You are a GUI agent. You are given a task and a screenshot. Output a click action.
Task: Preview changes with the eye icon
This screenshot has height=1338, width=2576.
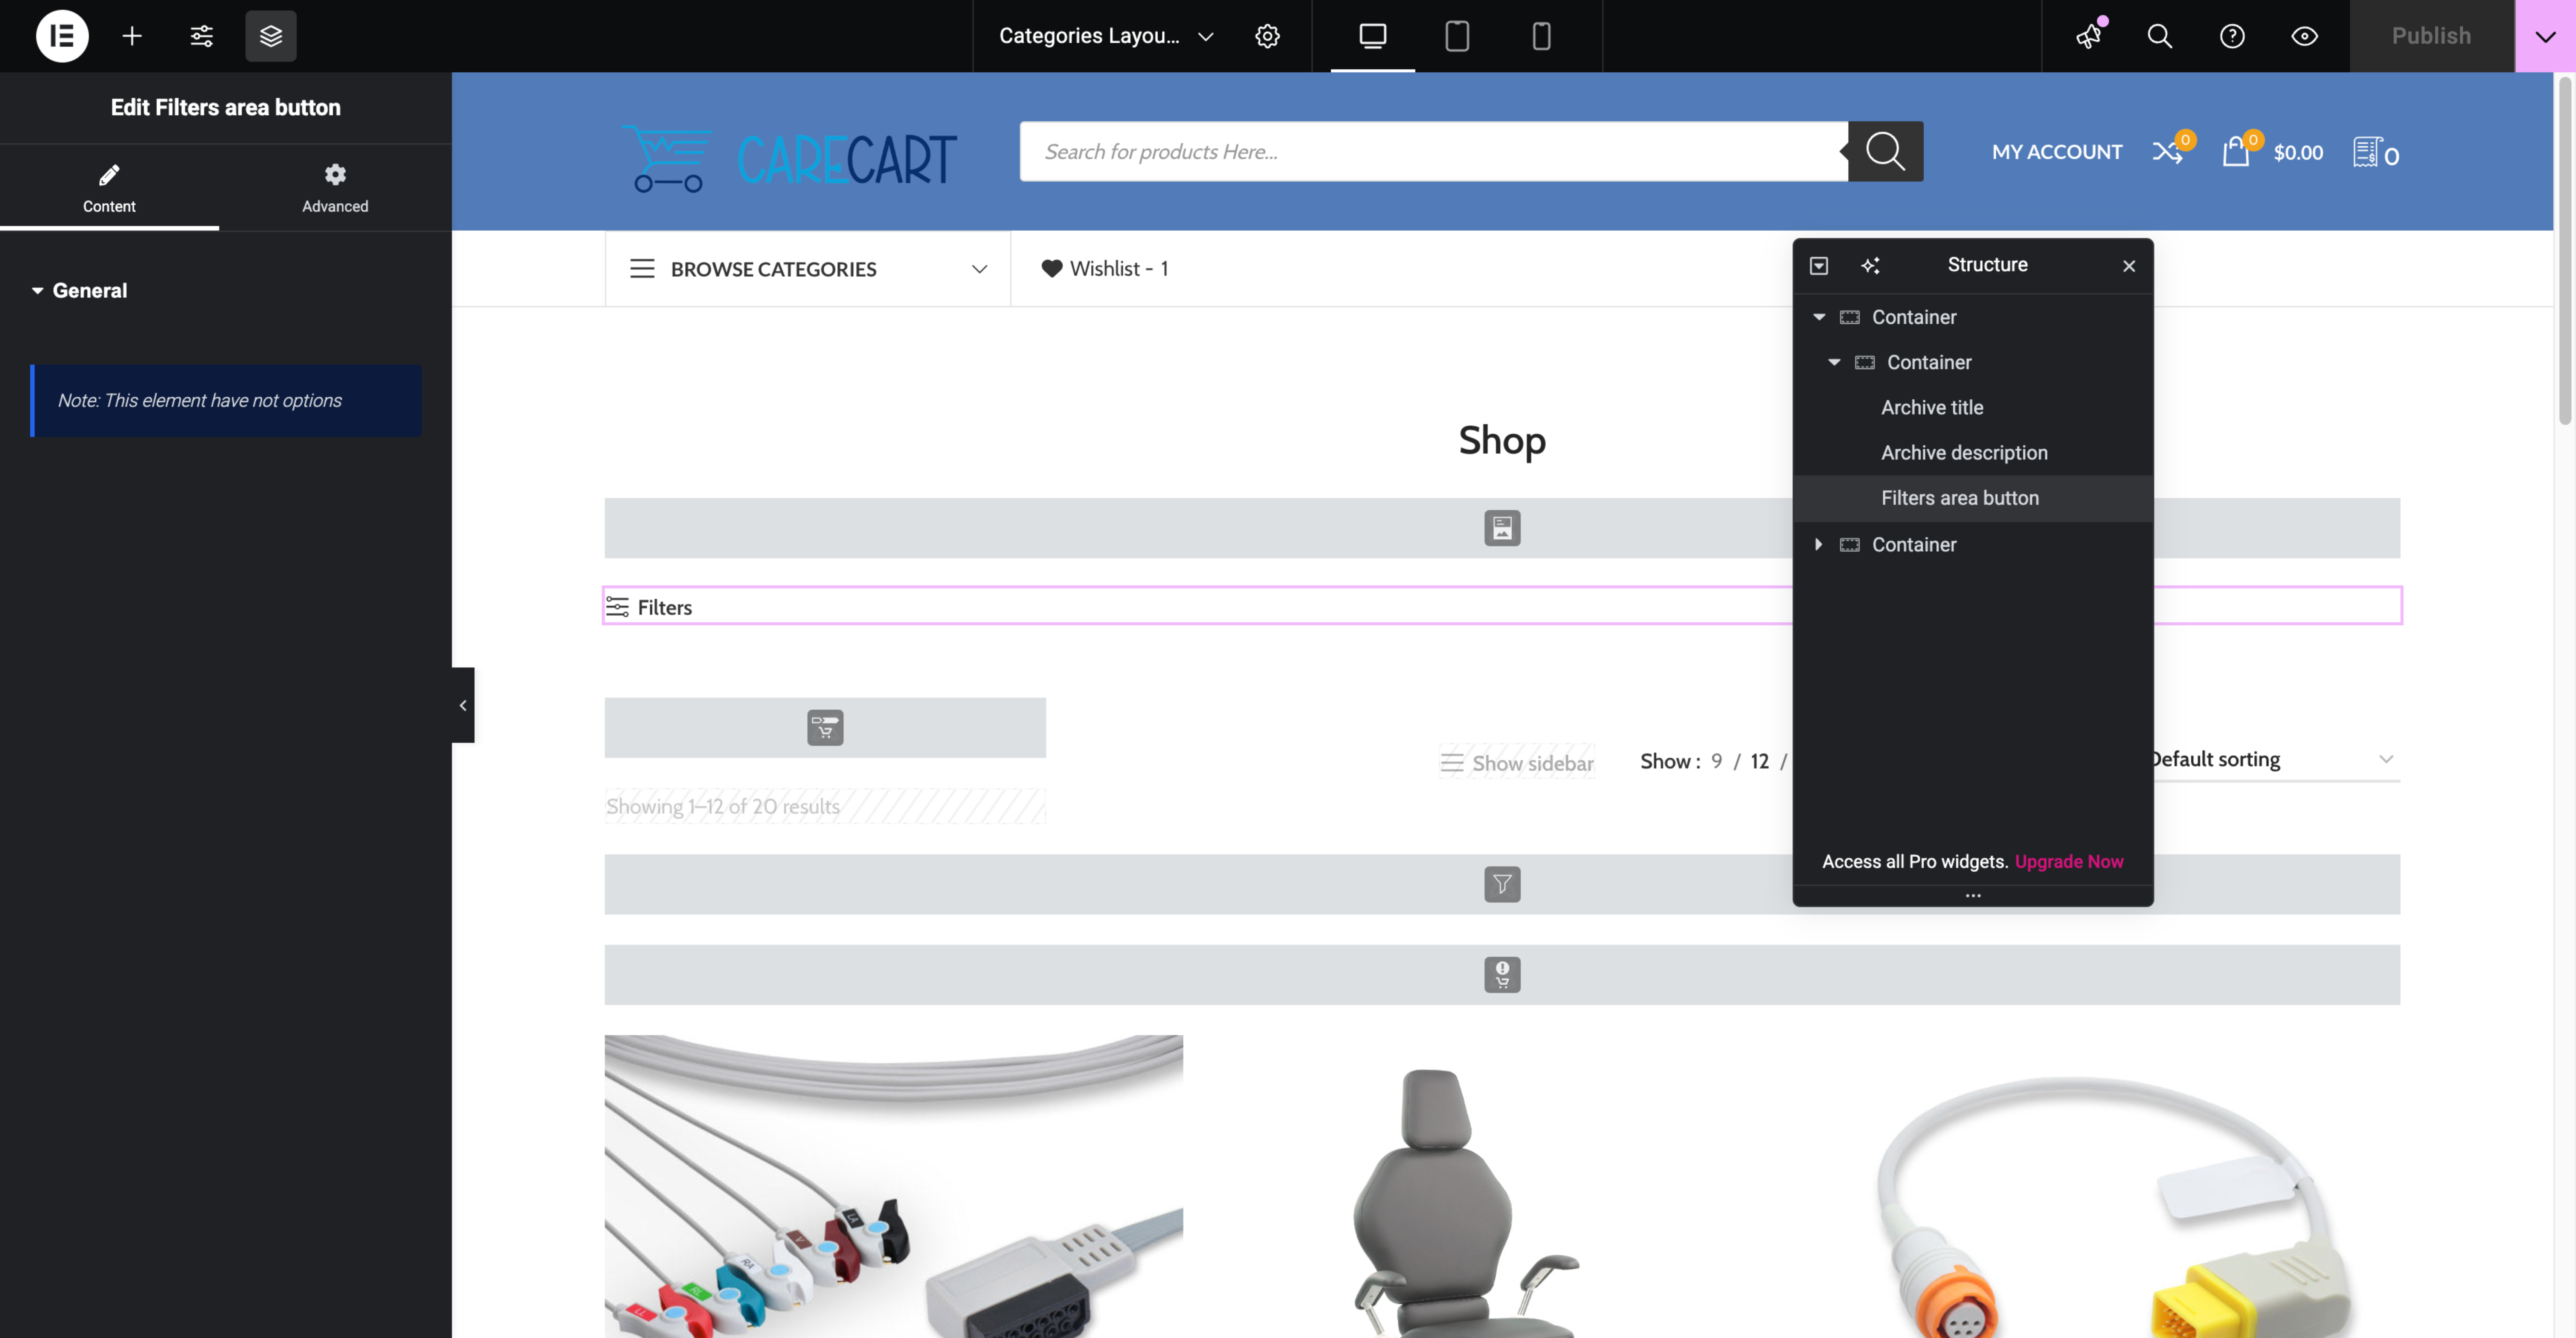[x=2304, y=36]
